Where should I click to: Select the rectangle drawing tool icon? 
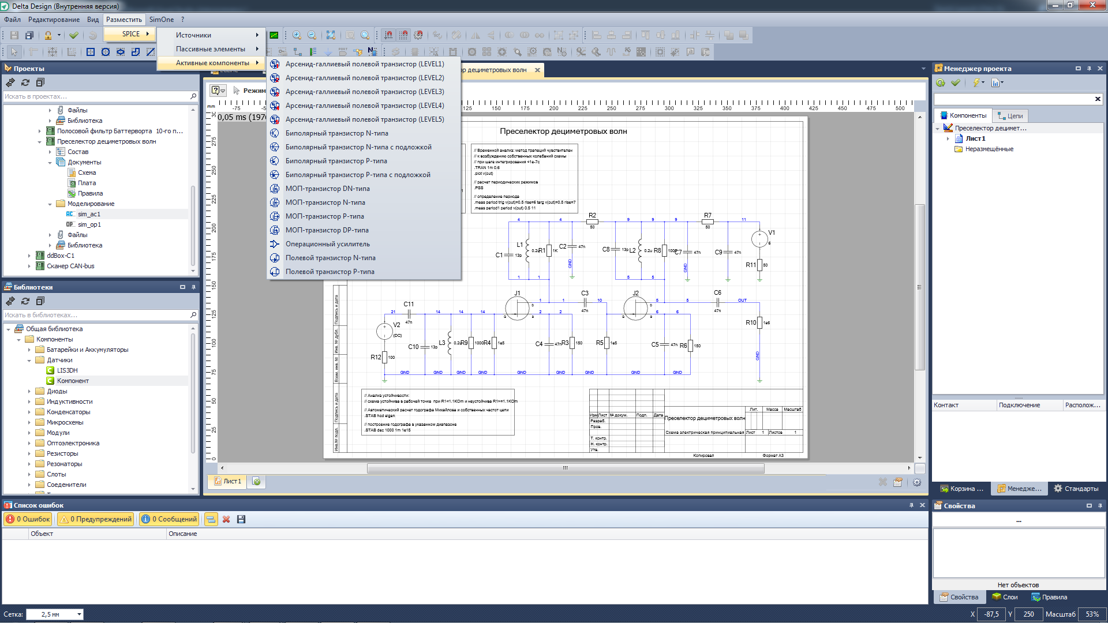click(91, 52)
